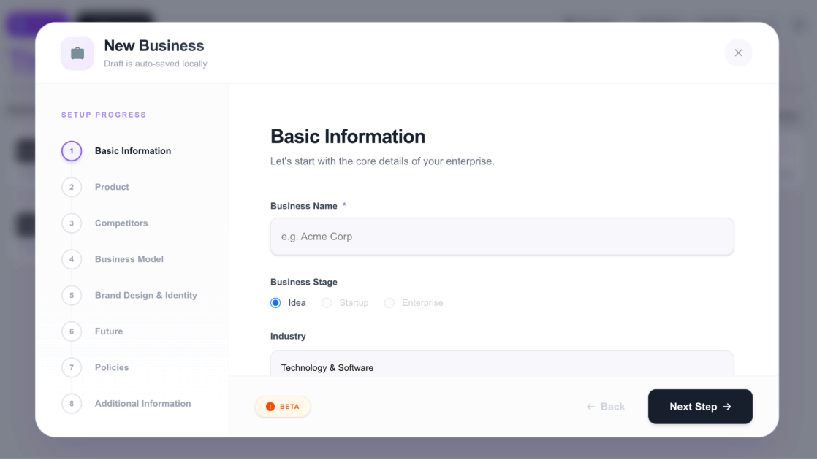Viewport: 817px width, 460px height.
Task: Jump to the Competitors step
Action: click(x=121, y=223)
